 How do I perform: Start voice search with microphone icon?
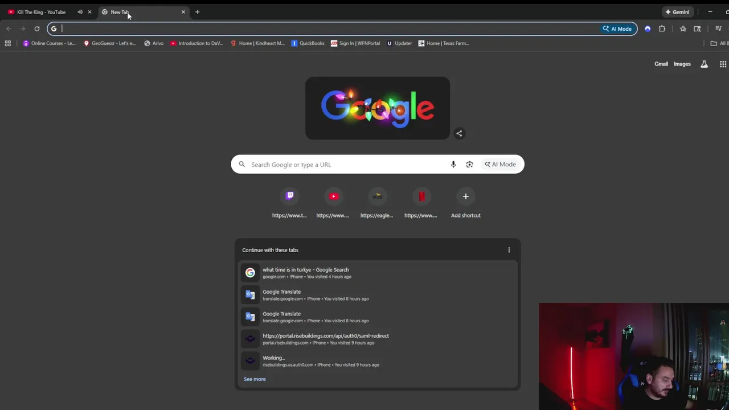453,165
